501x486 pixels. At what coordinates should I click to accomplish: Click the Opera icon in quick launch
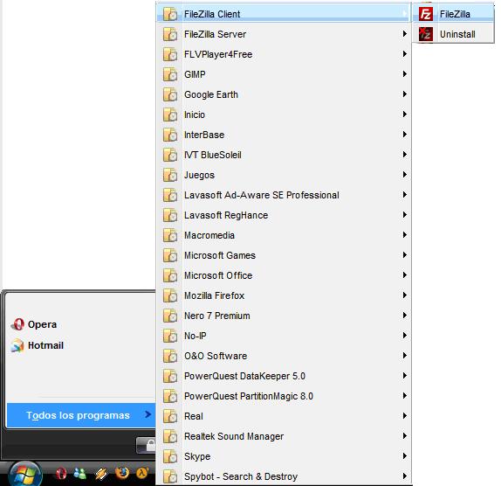pyautogui.click(x=61, y=474)
